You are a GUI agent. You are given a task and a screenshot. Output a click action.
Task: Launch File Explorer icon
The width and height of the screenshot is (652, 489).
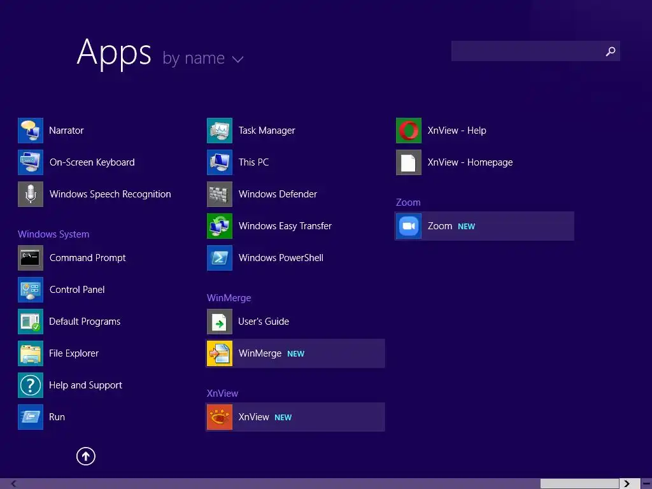point(31,353)
